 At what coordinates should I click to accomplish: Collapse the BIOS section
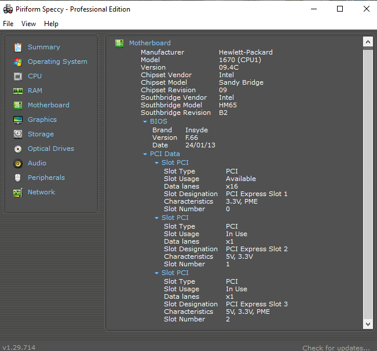(145, 122)
